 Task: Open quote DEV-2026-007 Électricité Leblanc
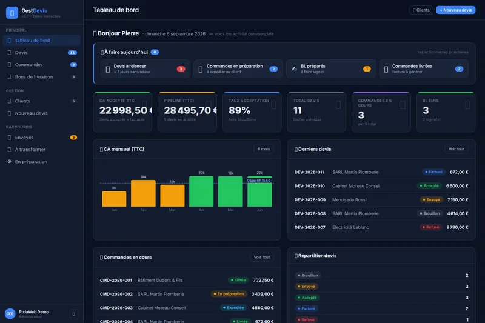(x=381, y=227)
